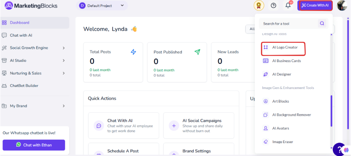This screenshot has height=156, width=351.
Task: Click the AI Designer pen icon
Action: coord(266,74)
